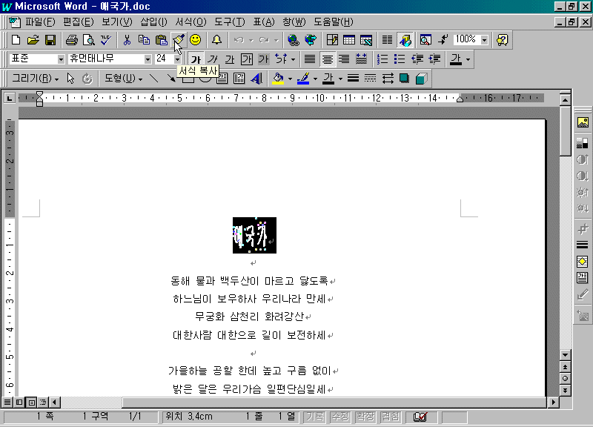Open the font color dropdown in the formatting toolbar
Screen dimensions: 593x427
click(x=468, y=59)
